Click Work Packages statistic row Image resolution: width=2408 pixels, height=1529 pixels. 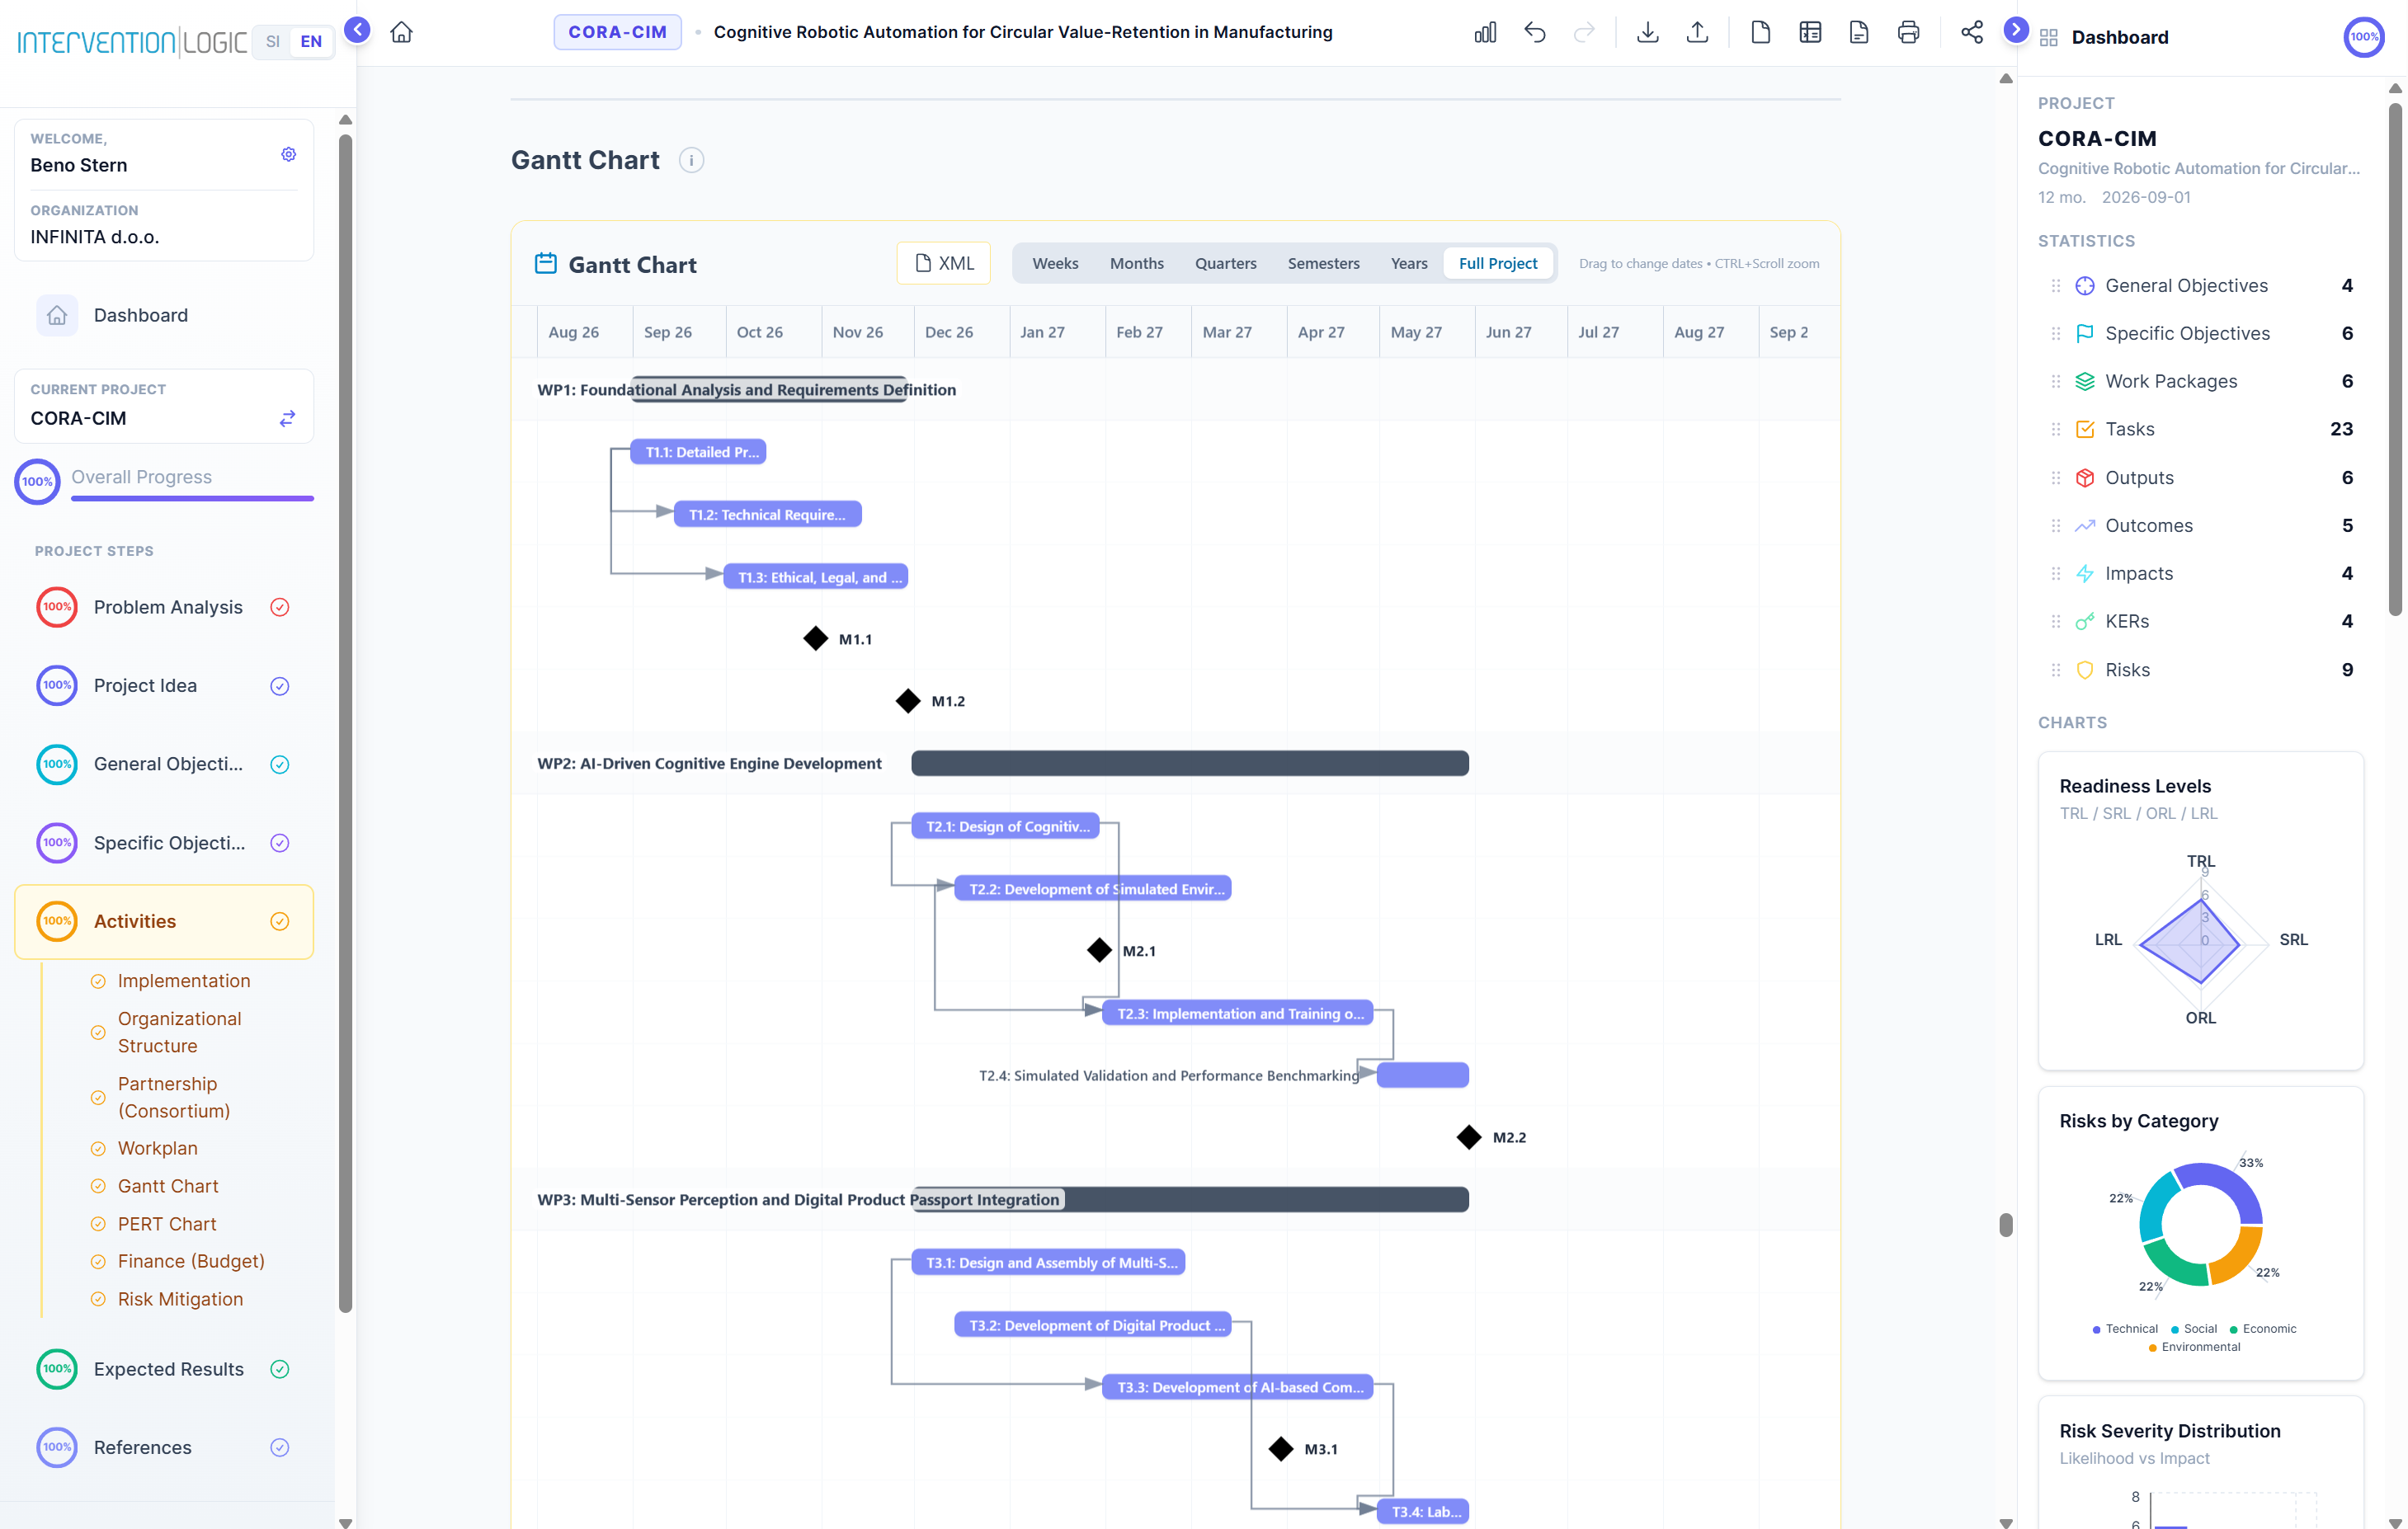coord(2200,381)
